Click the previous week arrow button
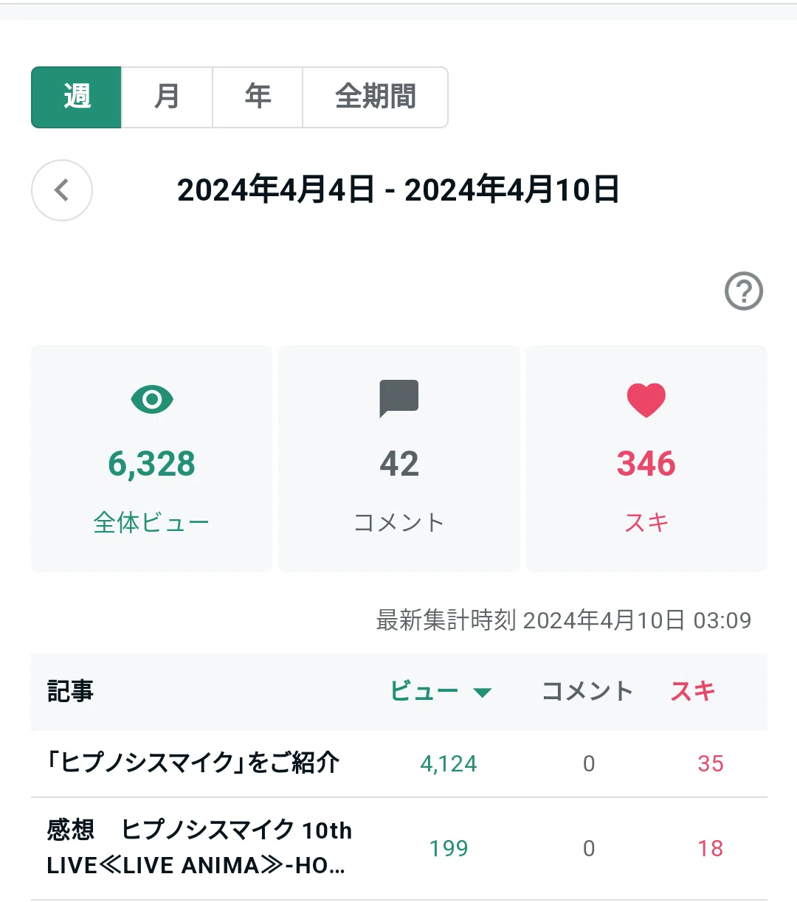The width and height of the screenshot is (797, 902). (62, 190)
